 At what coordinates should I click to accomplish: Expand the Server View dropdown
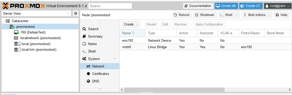[x=36, y=13]
